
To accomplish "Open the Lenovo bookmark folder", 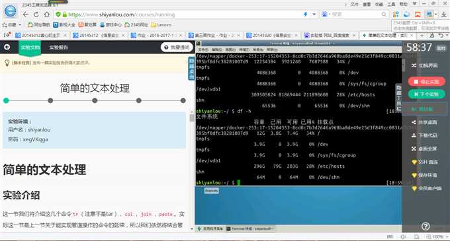I will 161,25.
